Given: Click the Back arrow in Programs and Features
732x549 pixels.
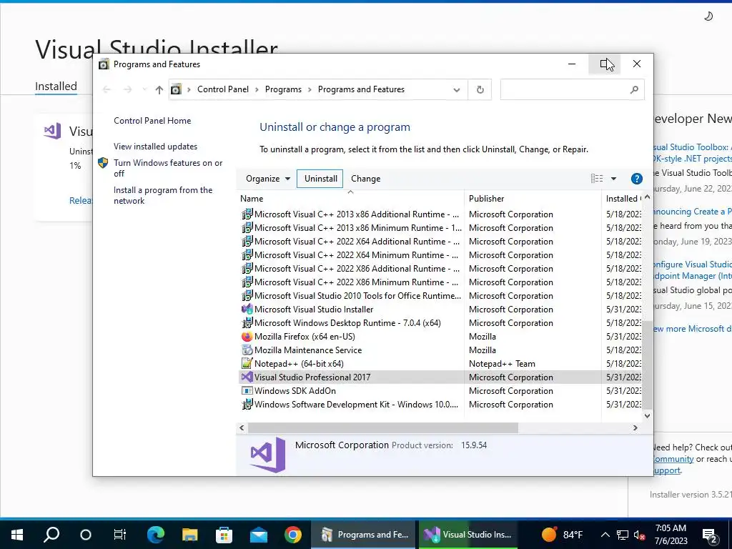Looking at the screenshot, I should tap(107, 89).
